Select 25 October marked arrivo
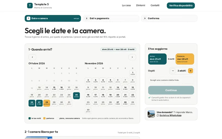This screenshot has width=222, height=139. 76,96
